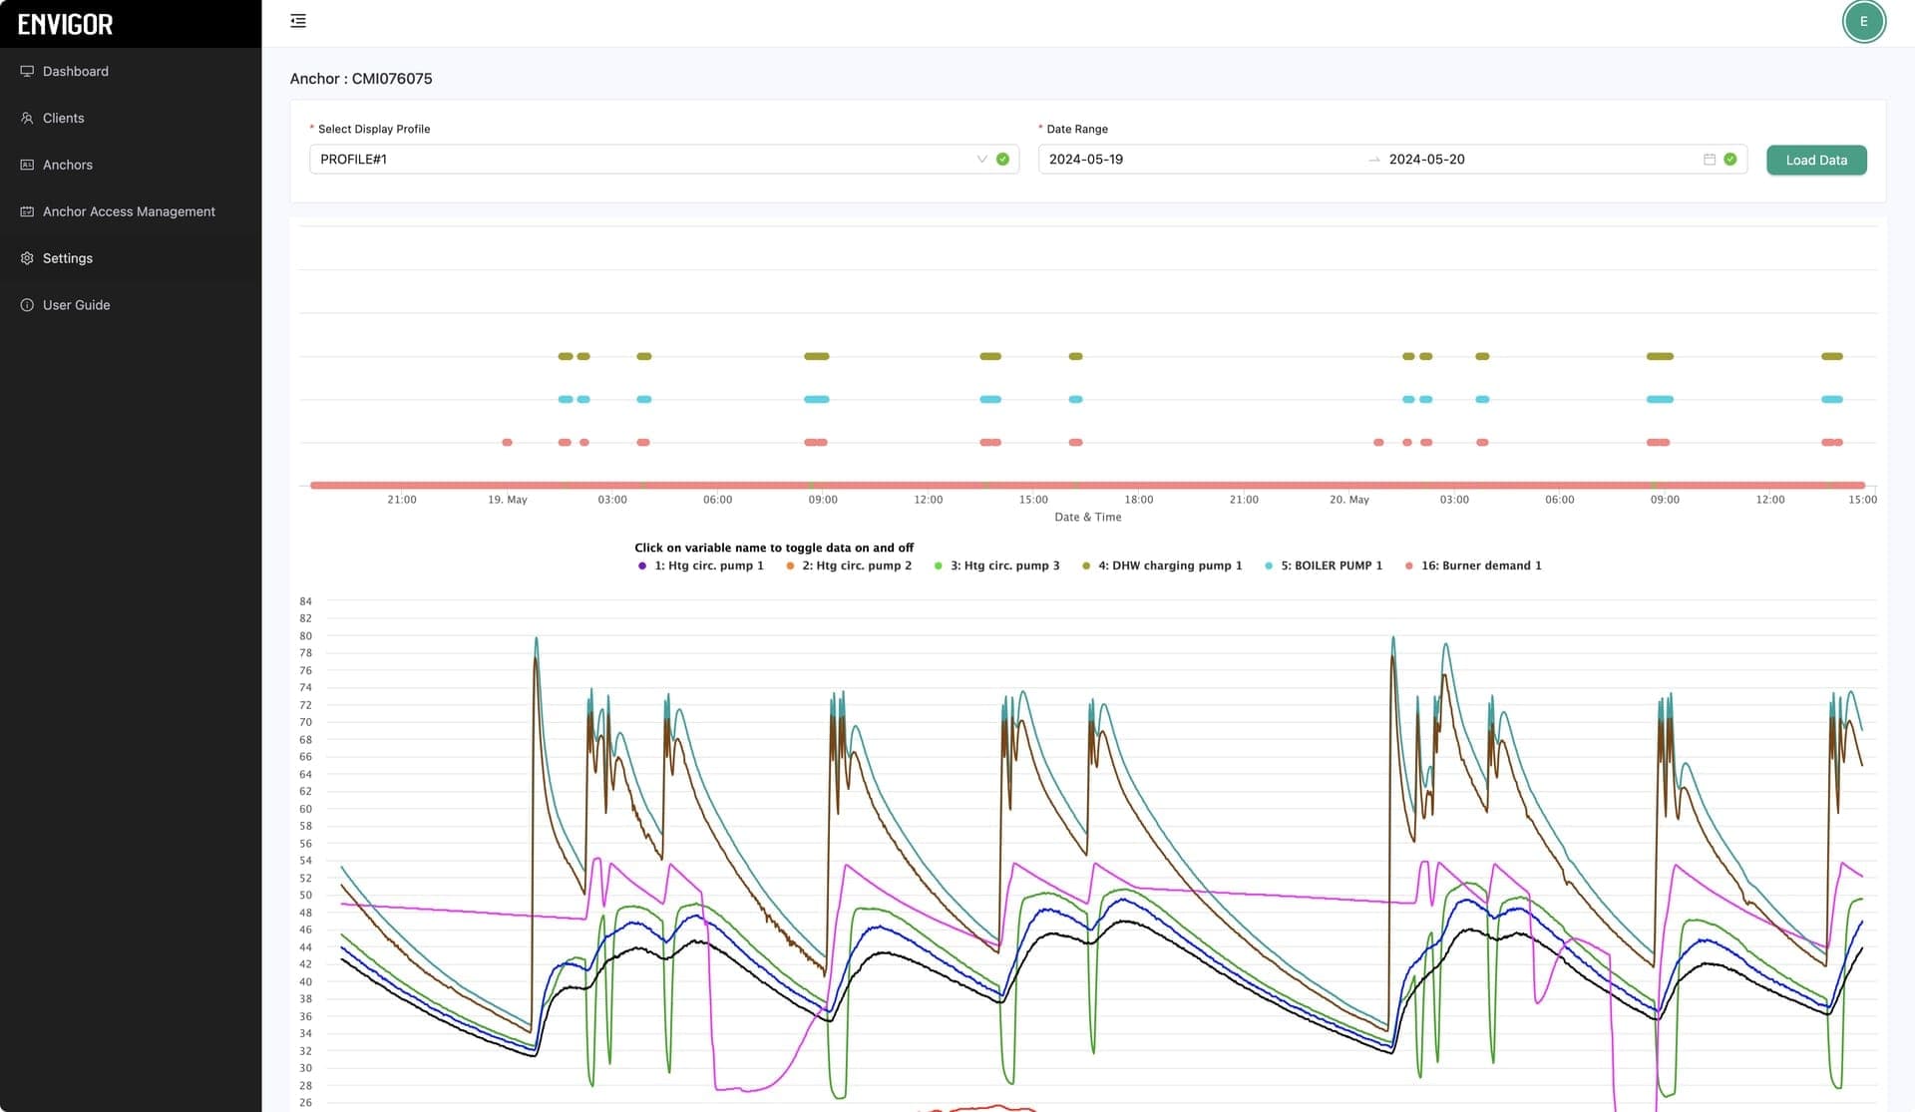Click the Clients person icon
The height and width of the screenshot is (1112, 1915).
pyautogui.click(x=27, y=118)
